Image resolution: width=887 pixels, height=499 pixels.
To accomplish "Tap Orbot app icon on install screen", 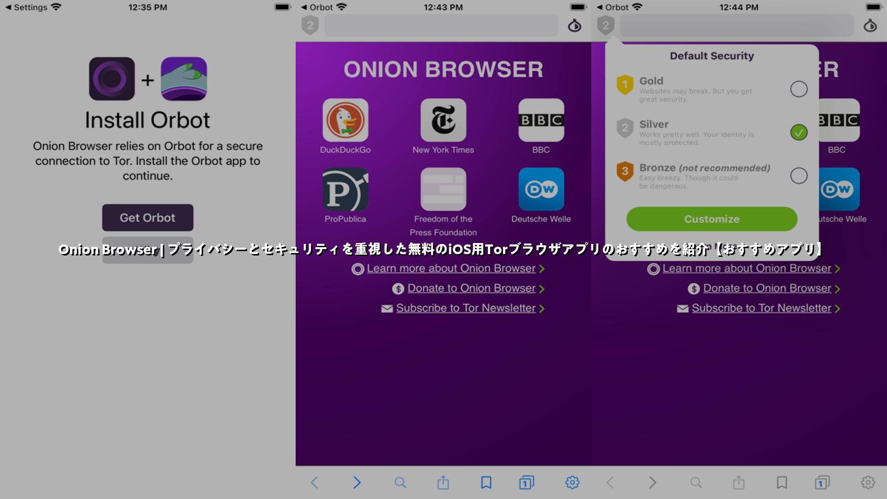I will pos(184,79).
